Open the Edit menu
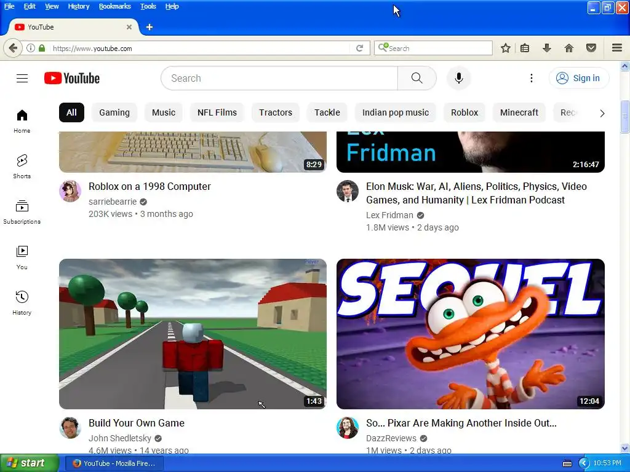 (30, 6)
